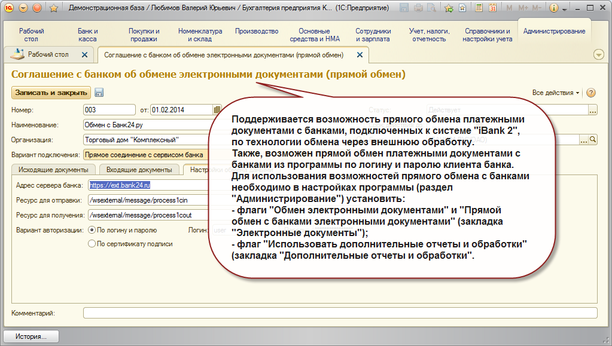Open the favorites star in title bar
Image resolution: width=612 pixels, height=346 pixels.
tap(54, 8)
